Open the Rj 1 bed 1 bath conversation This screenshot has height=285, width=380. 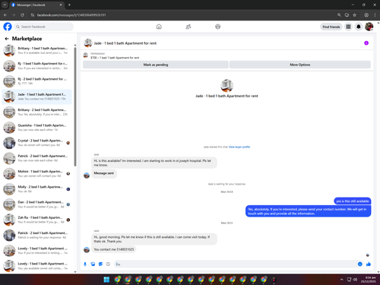click(36, 66)
